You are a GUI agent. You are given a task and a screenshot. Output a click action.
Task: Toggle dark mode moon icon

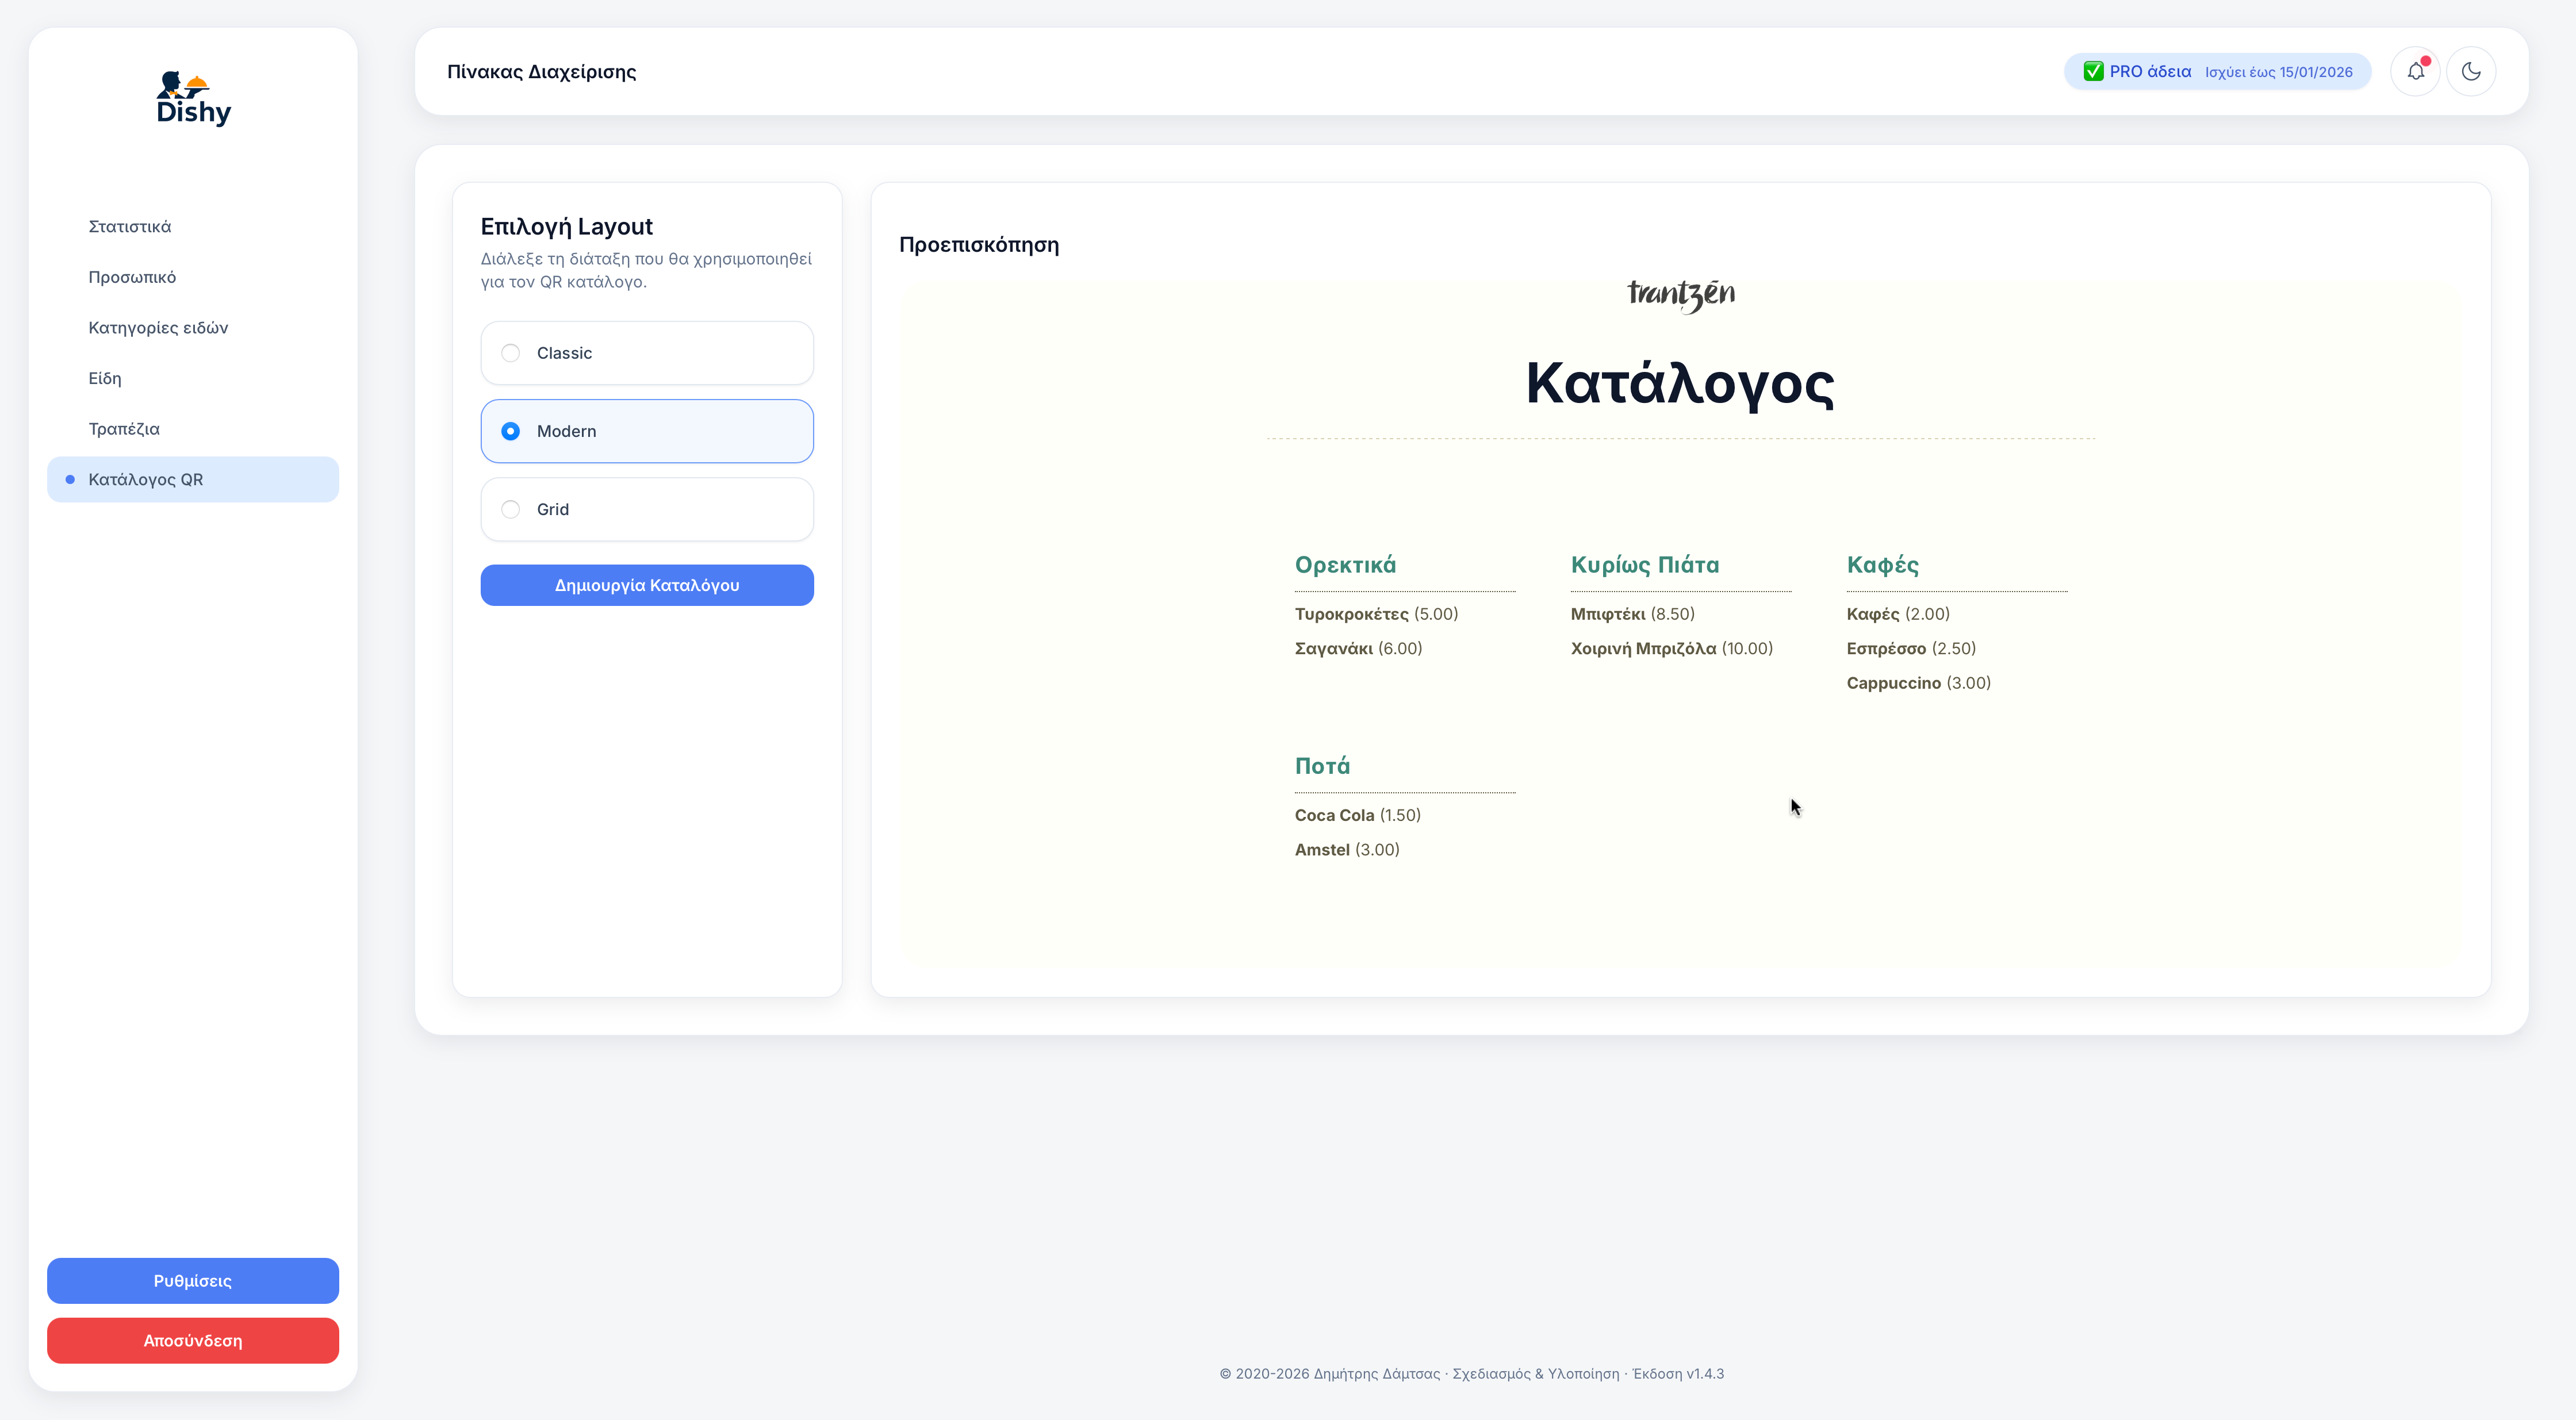point(2471,71)
